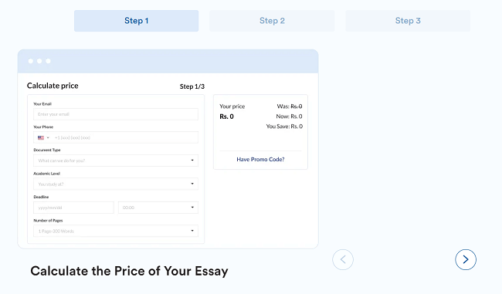Click the Calculate the Price of Your Essay heading
Screen dimensions: 502x294
pyautogui.click(x=129, y=271)
